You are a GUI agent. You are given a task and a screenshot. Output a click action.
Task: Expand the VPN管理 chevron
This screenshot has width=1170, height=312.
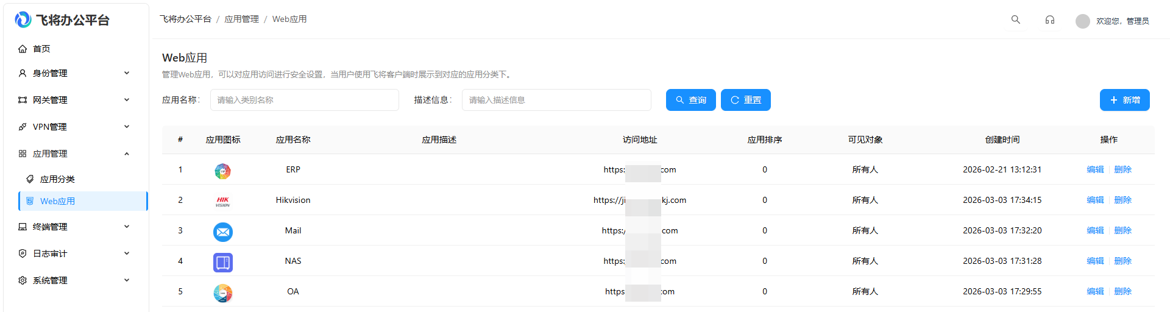click(x=127, y=127)
